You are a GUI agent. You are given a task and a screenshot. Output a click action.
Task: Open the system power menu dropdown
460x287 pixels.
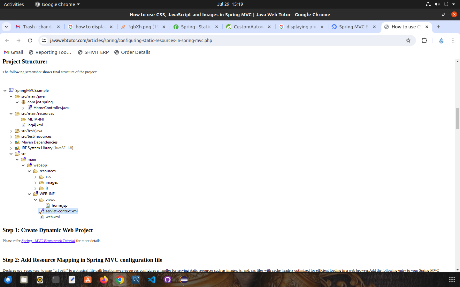(x=453, y=4)
